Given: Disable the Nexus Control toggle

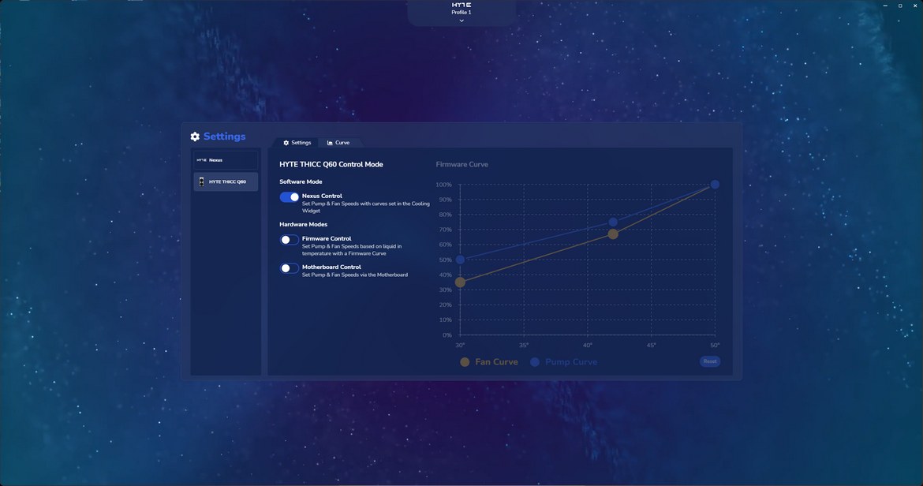Looking at the screenshot, I should tap(289, 197).
